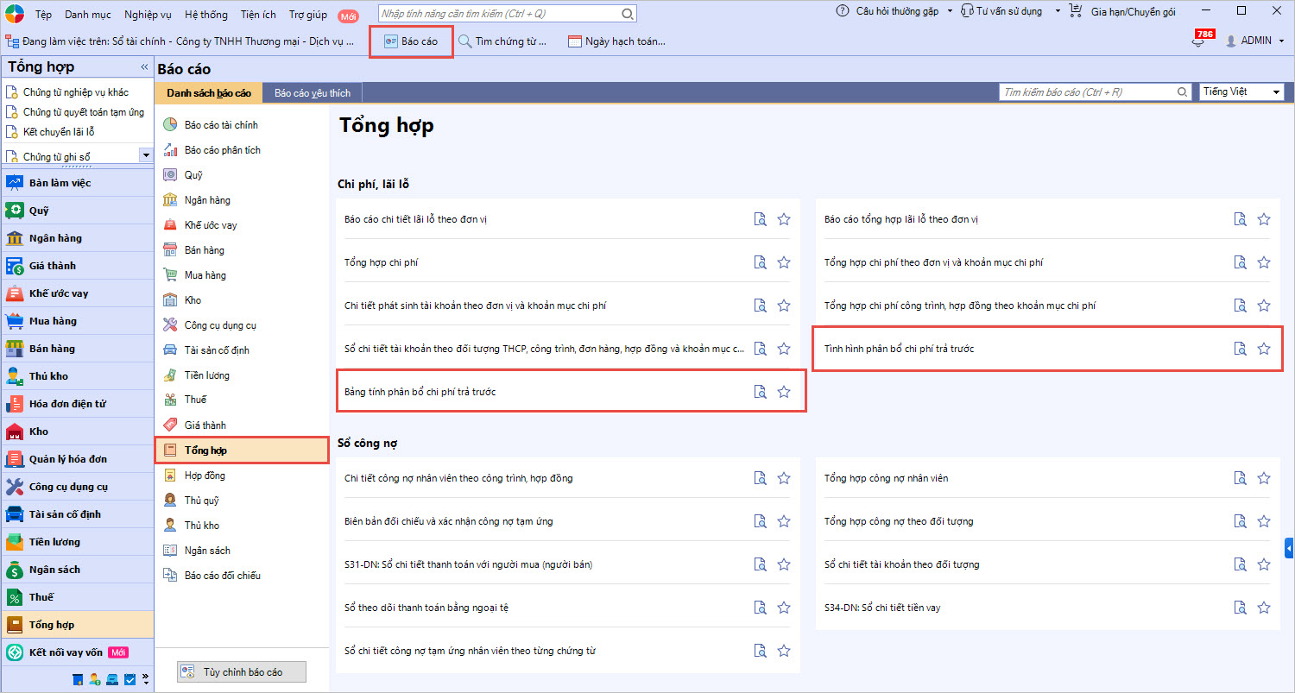Click preview icon for Tổng hợp công nợ nhân viên
1295x693 pixels.
point(1240,478)
